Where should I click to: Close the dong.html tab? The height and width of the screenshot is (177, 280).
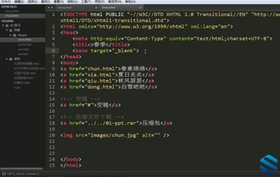96,7
